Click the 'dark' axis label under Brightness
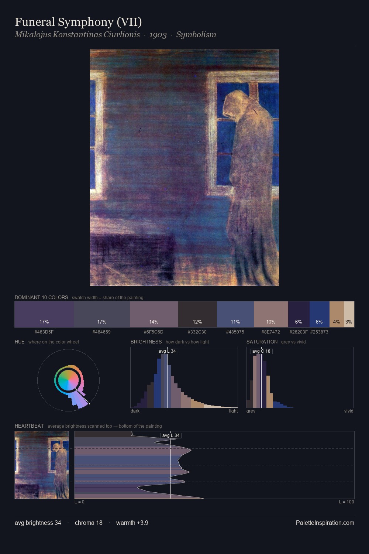Screen dimensions: 369x554 pos(135,411)
